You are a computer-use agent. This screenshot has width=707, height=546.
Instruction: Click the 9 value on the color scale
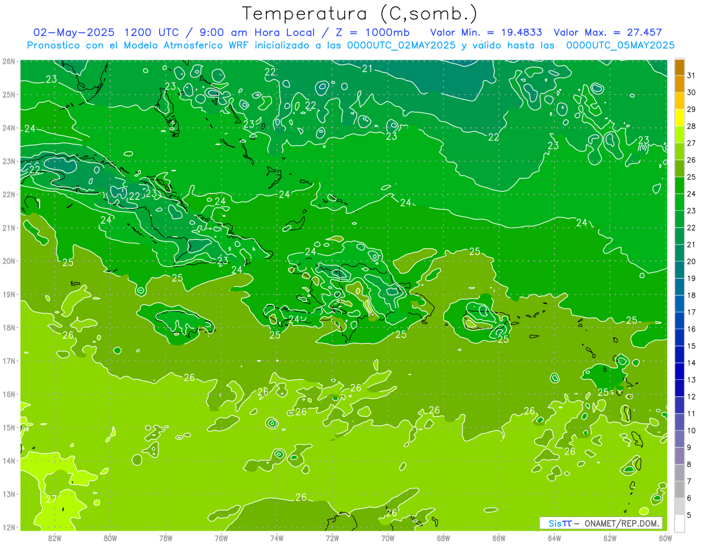tap(689, 448)
